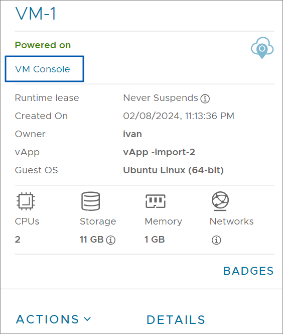Image resolution: width=283 pixels, height=334 pixels.
Task: Click the Created On date value
Action: coord(179,116)
